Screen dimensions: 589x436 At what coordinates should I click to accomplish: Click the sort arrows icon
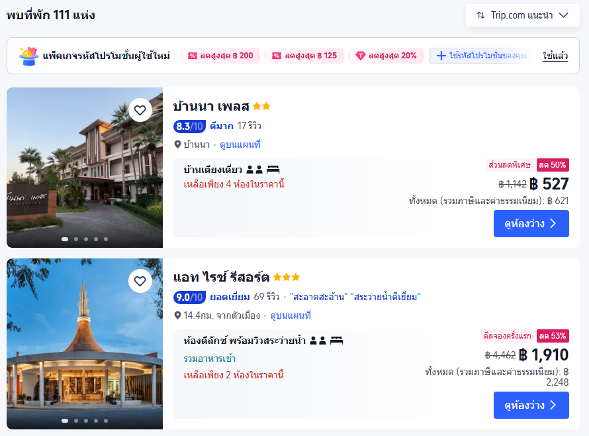480,15
